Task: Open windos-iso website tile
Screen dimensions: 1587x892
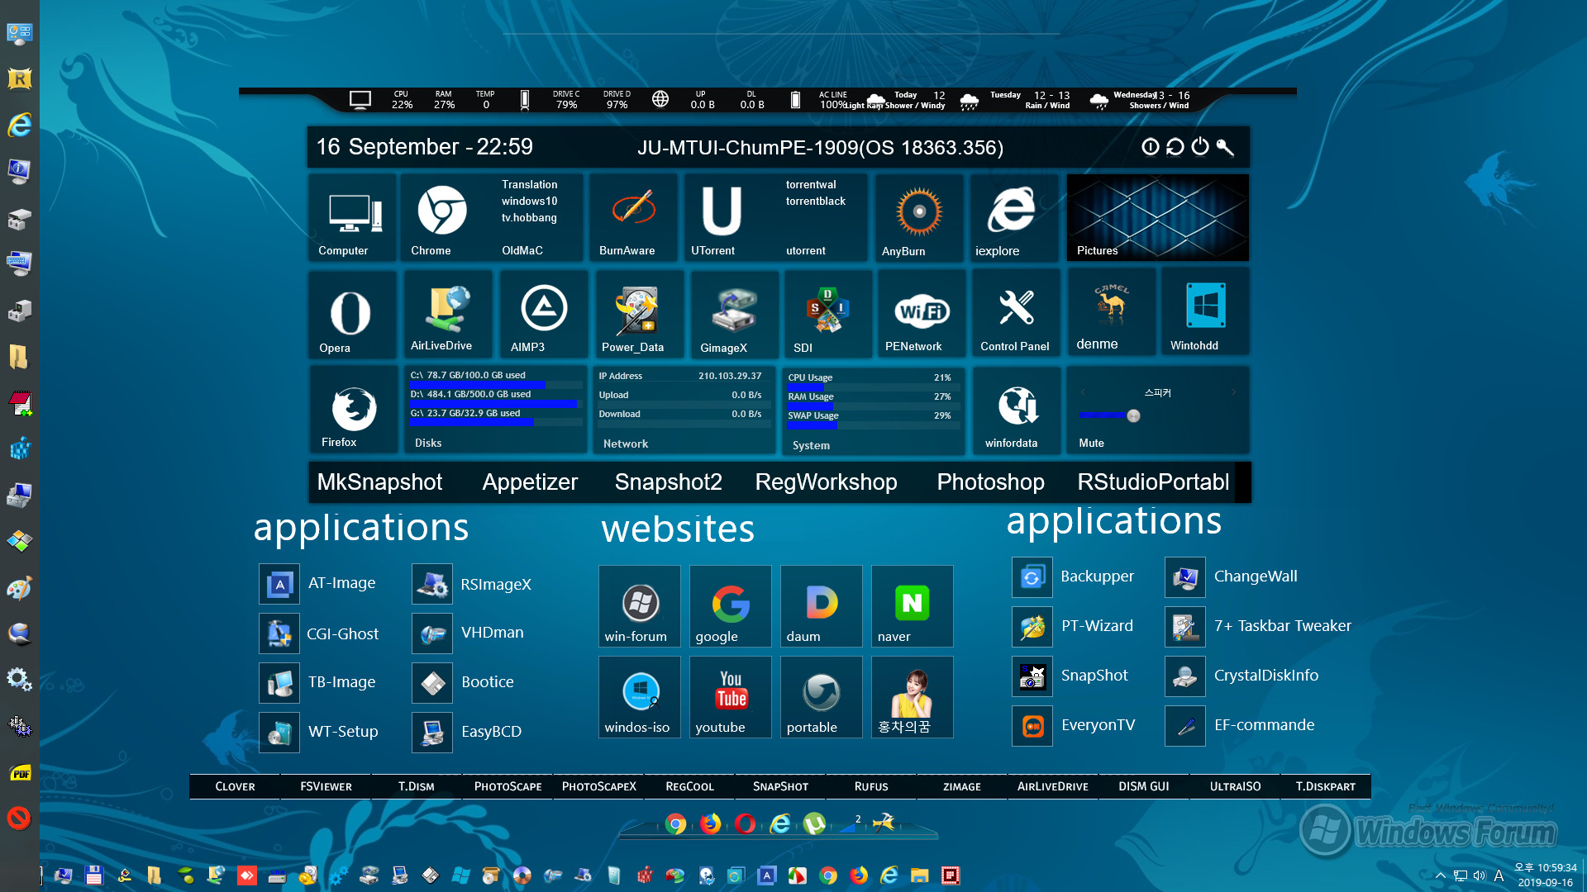Action: (639, 697)
